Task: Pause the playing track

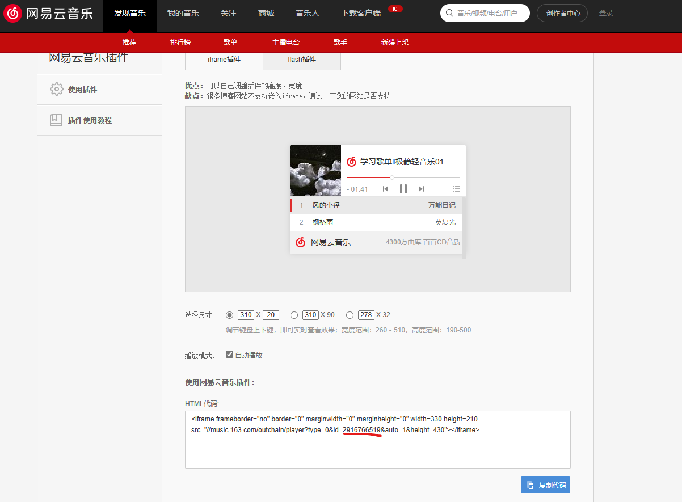Action: pyautogui.click(x=403, y=189)
